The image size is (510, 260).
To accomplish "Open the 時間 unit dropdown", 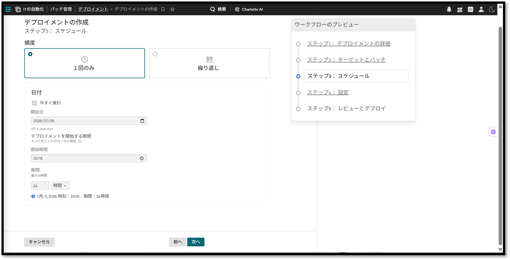I will coord(60,186).
